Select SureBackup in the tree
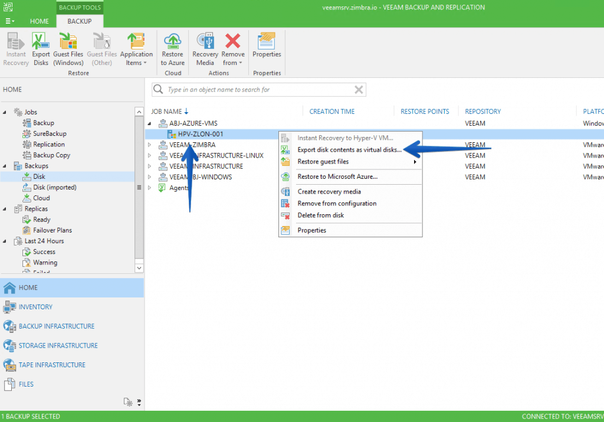 click(50, 134)
